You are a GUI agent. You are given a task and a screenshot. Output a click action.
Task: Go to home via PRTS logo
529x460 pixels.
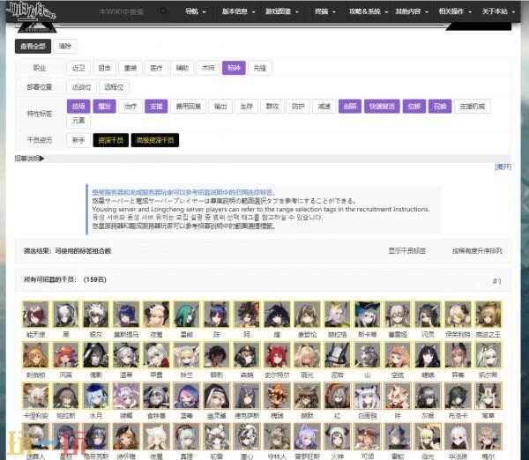31,11
